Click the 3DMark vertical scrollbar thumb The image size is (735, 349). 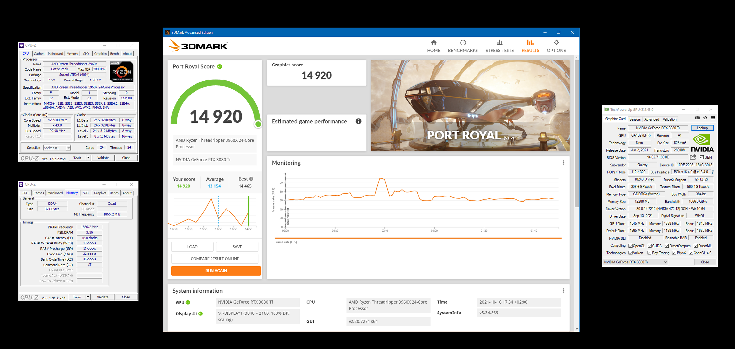point(577,133)
